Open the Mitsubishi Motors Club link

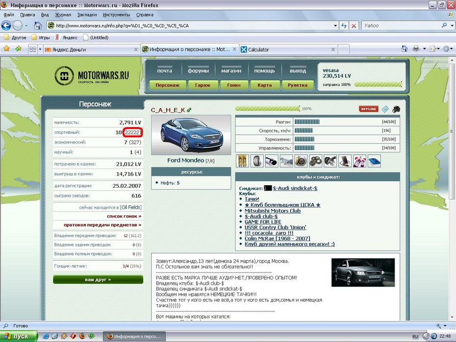273,211
